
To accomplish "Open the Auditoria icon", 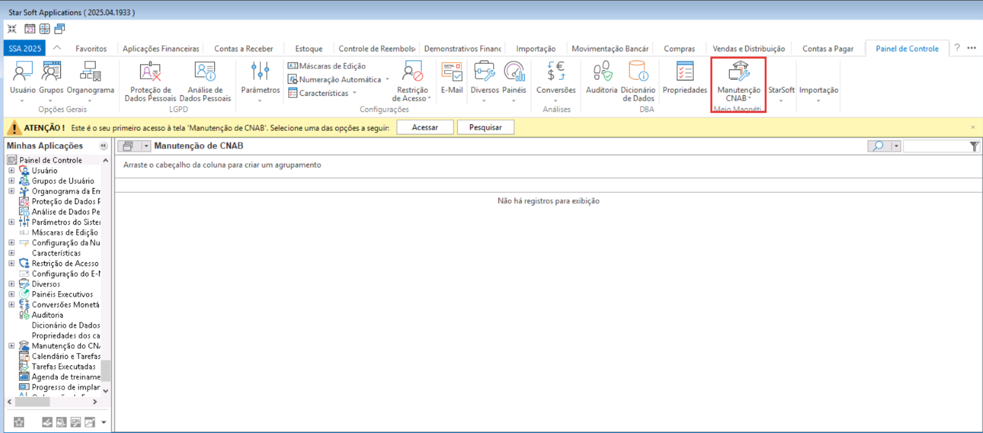I will (x=602, y=72).
